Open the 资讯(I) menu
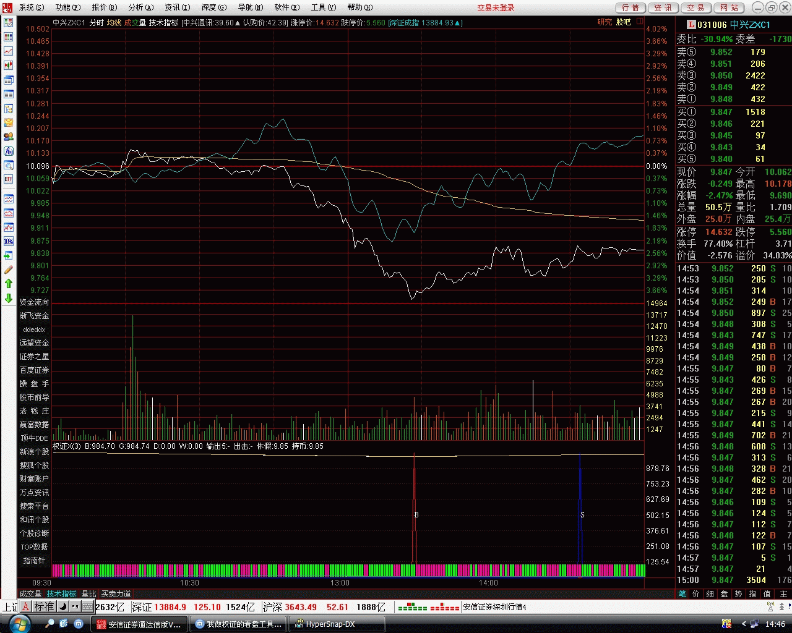The width and height of the screenshot is (792, 633). [x=178, y=7]
